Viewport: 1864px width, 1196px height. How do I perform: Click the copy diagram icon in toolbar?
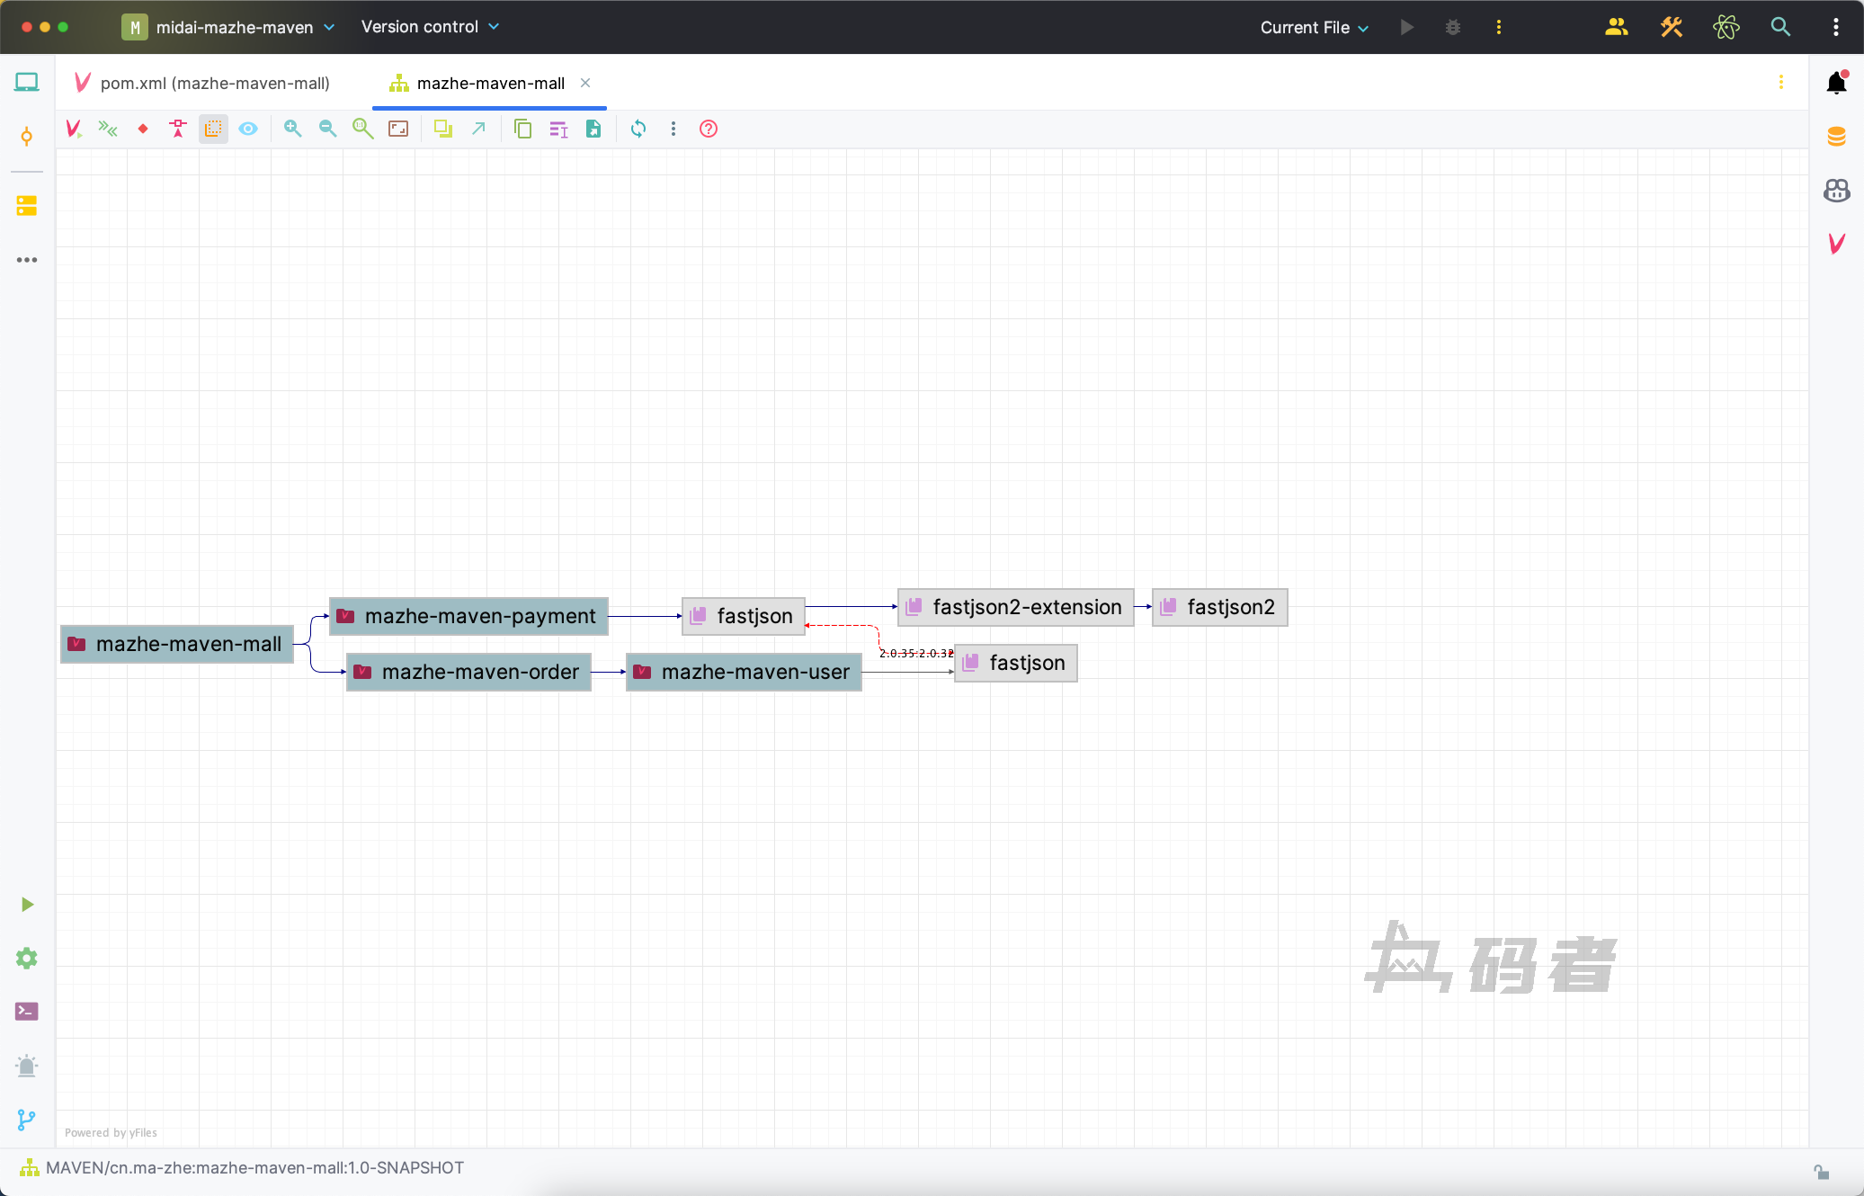522,129
